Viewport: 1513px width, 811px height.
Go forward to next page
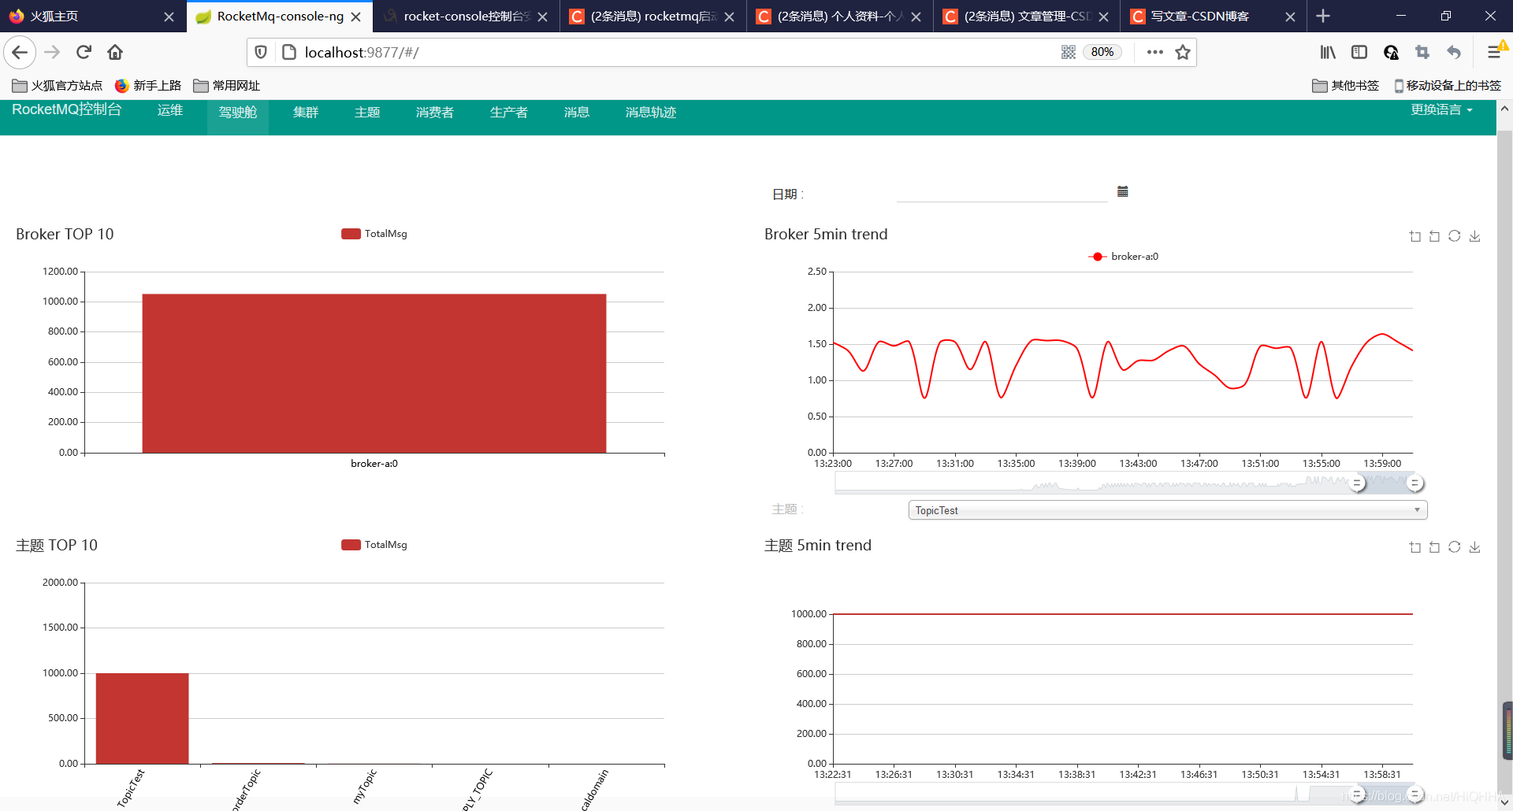(52, 52)
